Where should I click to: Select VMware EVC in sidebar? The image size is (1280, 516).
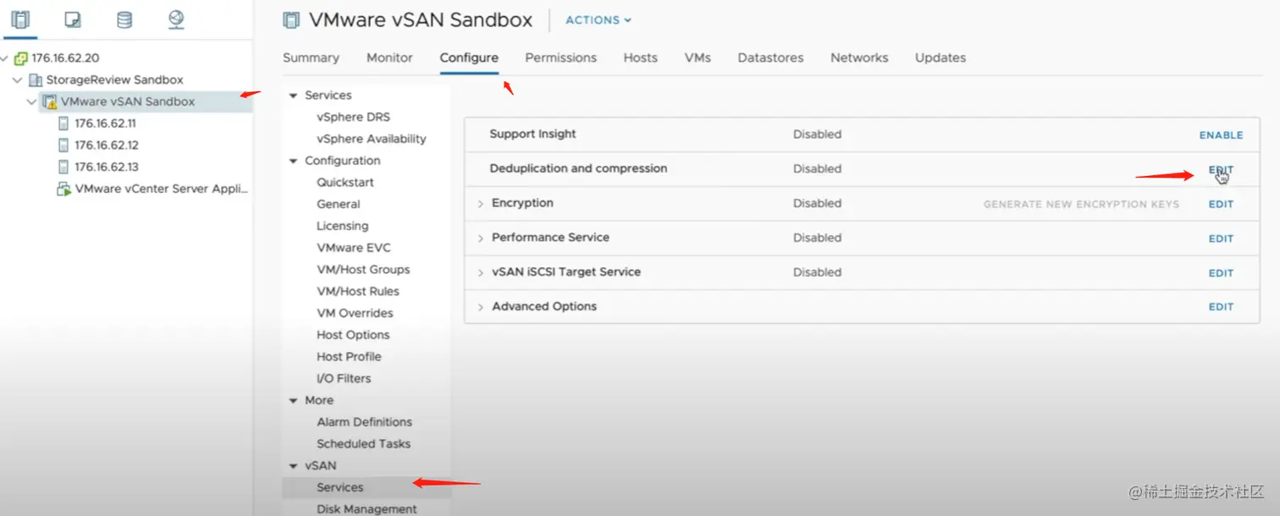(354, 248)
